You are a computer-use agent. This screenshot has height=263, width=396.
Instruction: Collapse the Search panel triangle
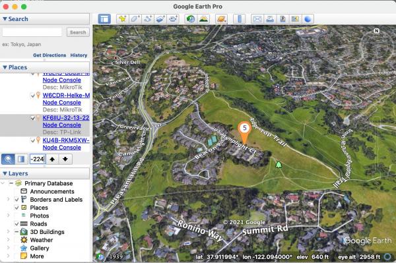coord(5,19)
